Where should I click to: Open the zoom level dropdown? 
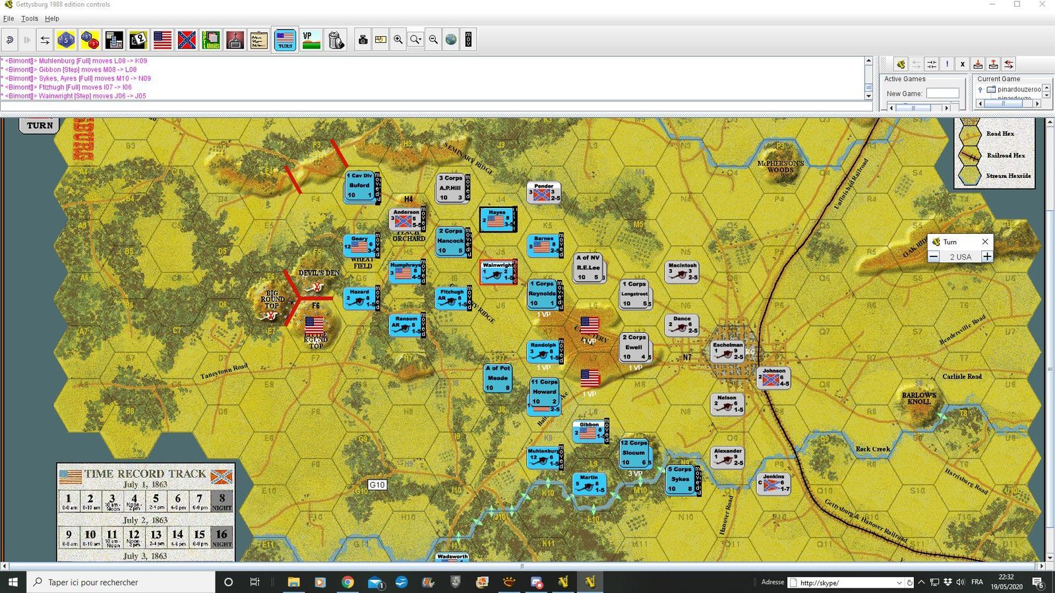pos(416,40)
